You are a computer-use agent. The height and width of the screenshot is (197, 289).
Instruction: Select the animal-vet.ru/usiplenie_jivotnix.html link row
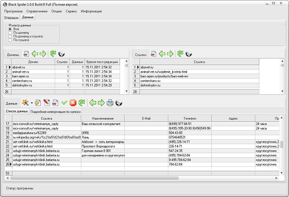click(x=196, y=72)
